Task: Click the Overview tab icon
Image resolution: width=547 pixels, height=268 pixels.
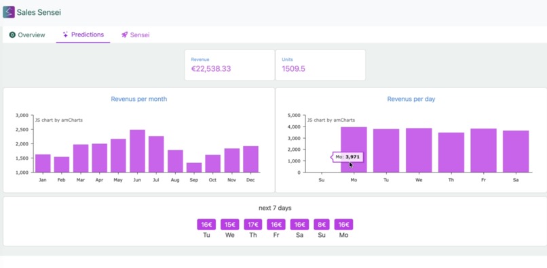Action: point(12,35)
